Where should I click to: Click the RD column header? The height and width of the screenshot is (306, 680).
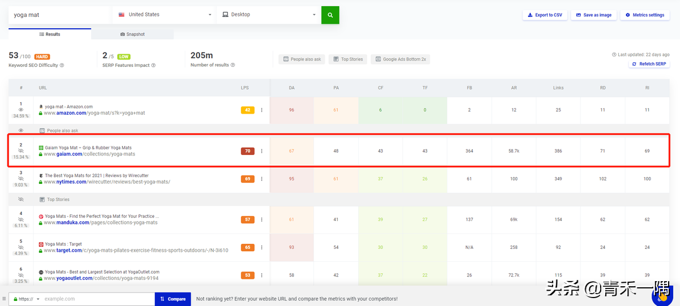603,88
